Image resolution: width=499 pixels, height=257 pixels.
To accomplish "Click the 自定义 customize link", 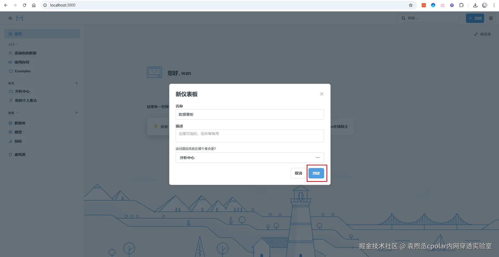I will click(483, 34).
